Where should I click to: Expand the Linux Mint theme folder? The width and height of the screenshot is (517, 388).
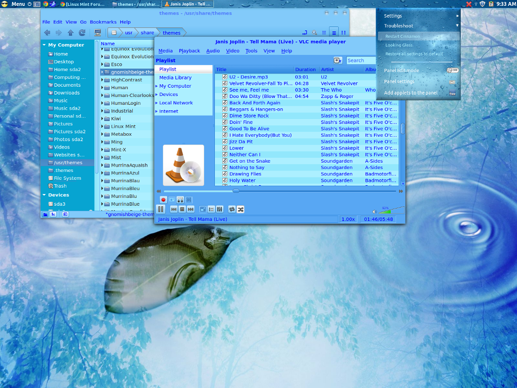102,126
